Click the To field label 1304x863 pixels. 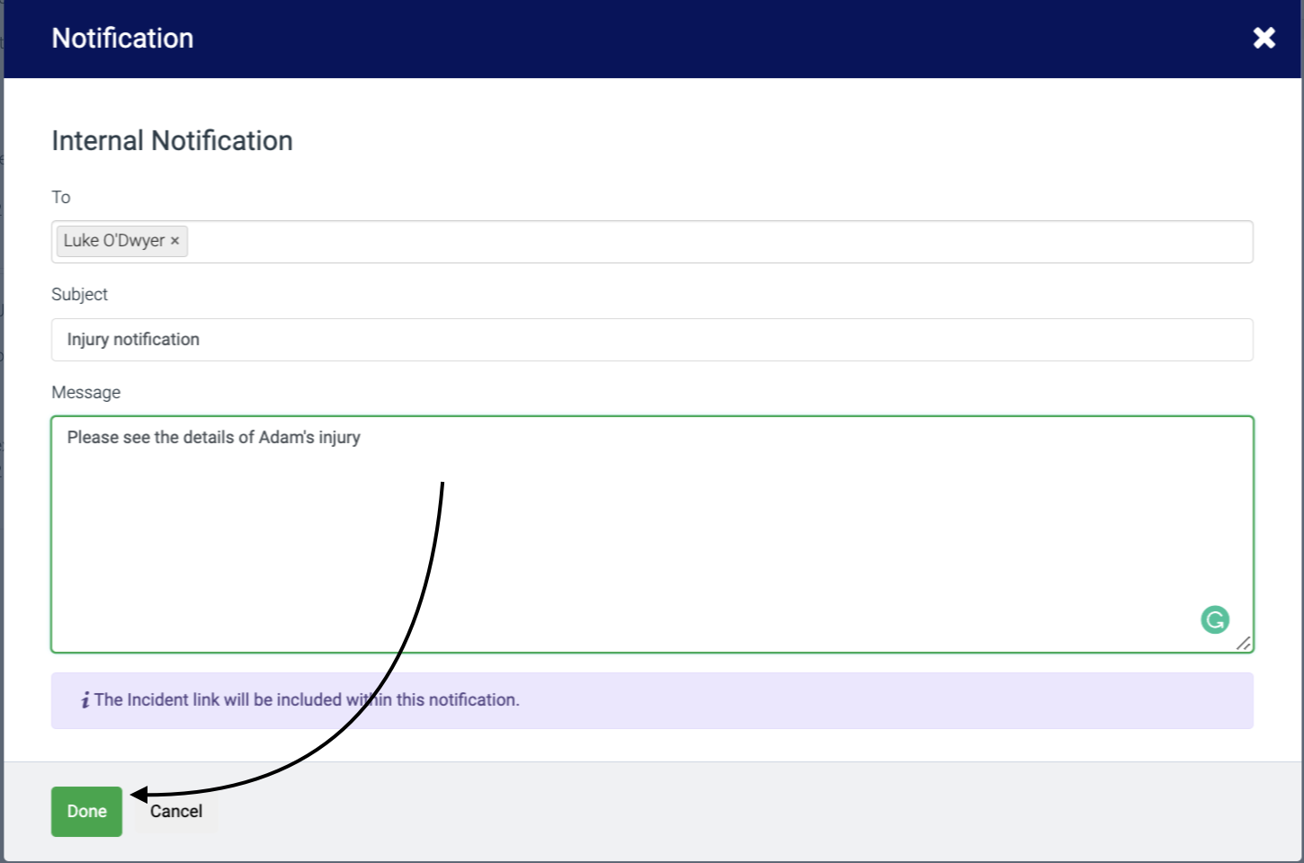coord(61,198)
